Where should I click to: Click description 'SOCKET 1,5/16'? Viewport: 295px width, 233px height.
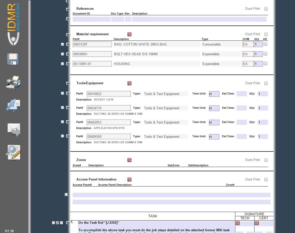[104, 100]
